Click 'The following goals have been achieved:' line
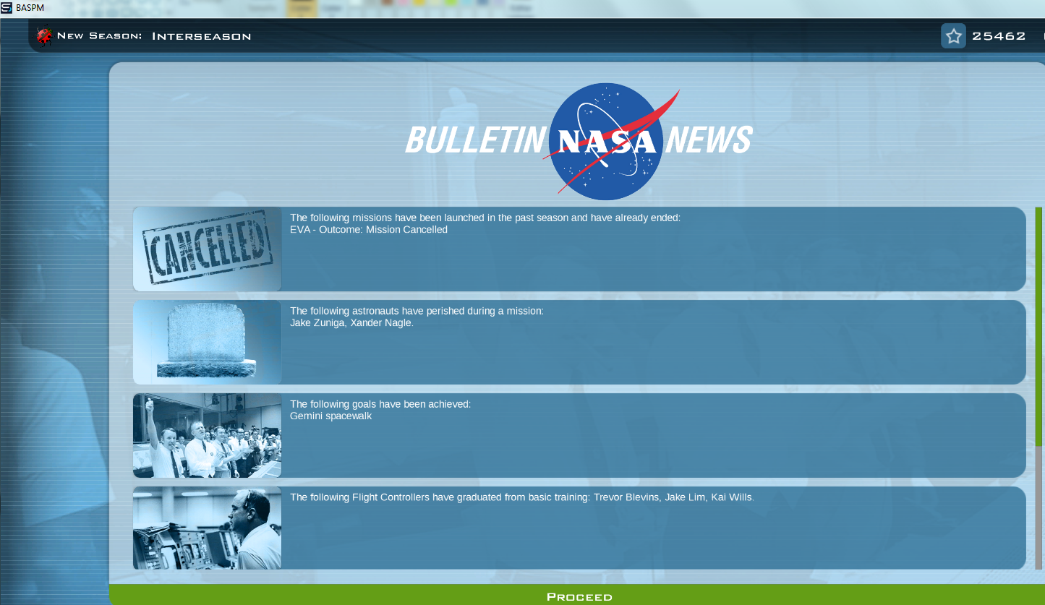Image resolution: width=1045 pixels, height=605 pixels. coord(380,404)
